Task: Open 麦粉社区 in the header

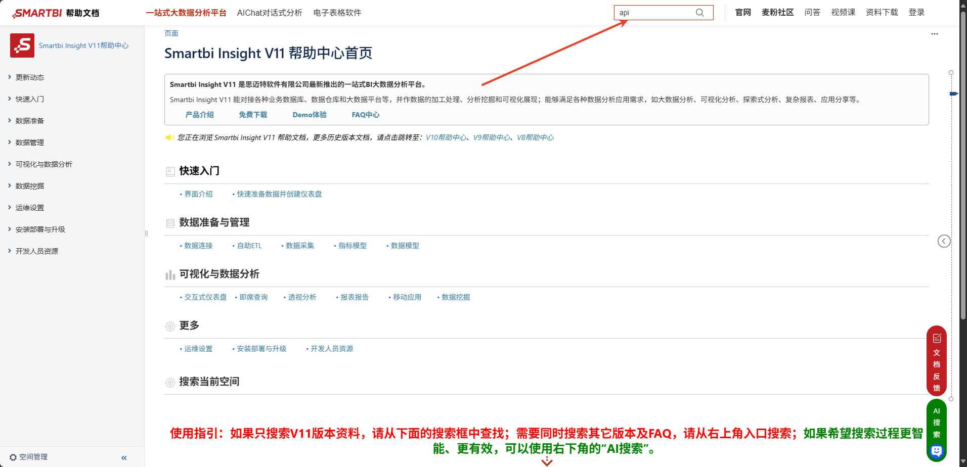Action: pos(778,13)
